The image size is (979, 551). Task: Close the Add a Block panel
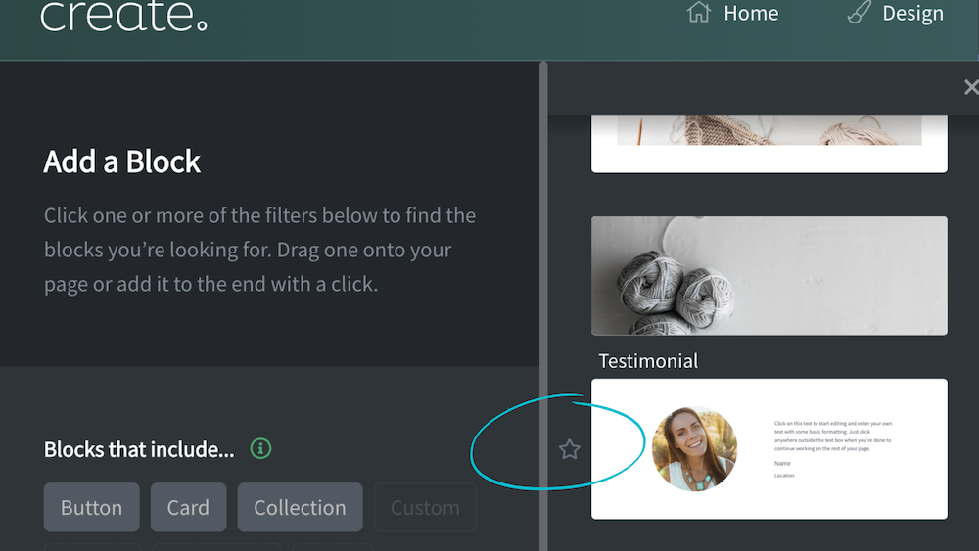pos(971,87)
